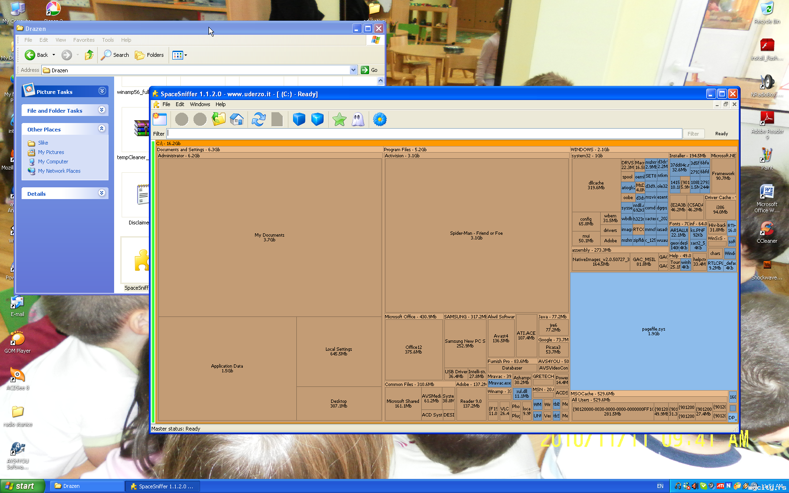Switch to SpaceSniffer taskbar button
Viewport: 789px width, 493px height.
[x=162, y=486]
